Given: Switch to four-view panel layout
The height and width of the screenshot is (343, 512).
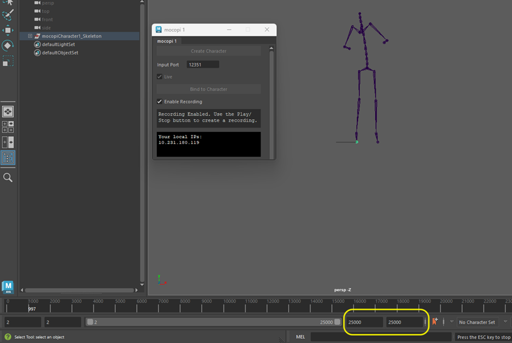Looking at the screenshot, I should coord(8,127).
